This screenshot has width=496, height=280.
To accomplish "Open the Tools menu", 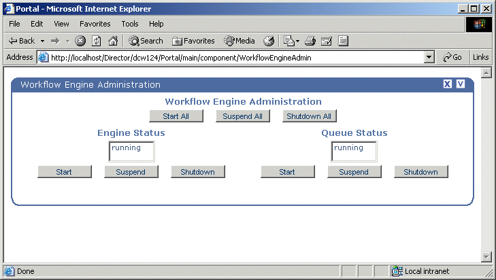I will 130,24.
